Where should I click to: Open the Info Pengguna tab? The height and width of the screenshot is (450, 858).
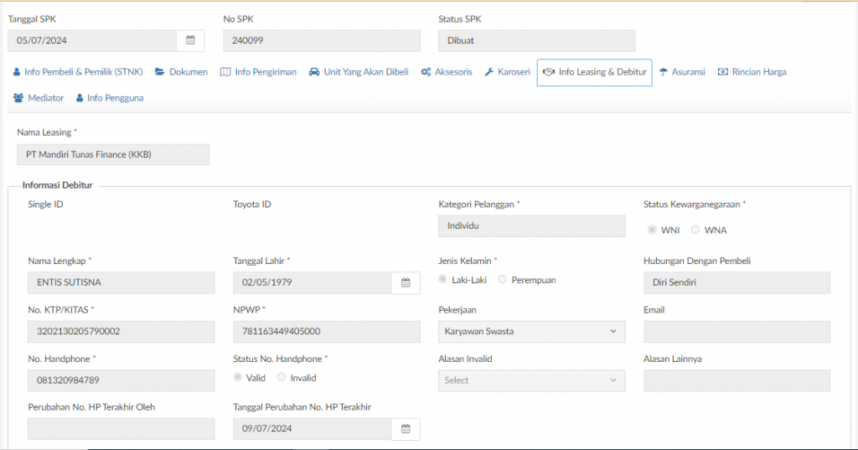tap(110, 98)
